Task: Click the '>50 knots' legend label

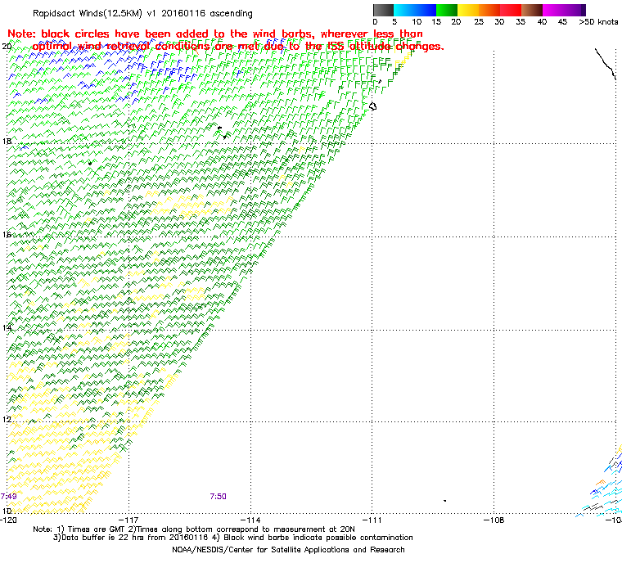Action: 598,22
